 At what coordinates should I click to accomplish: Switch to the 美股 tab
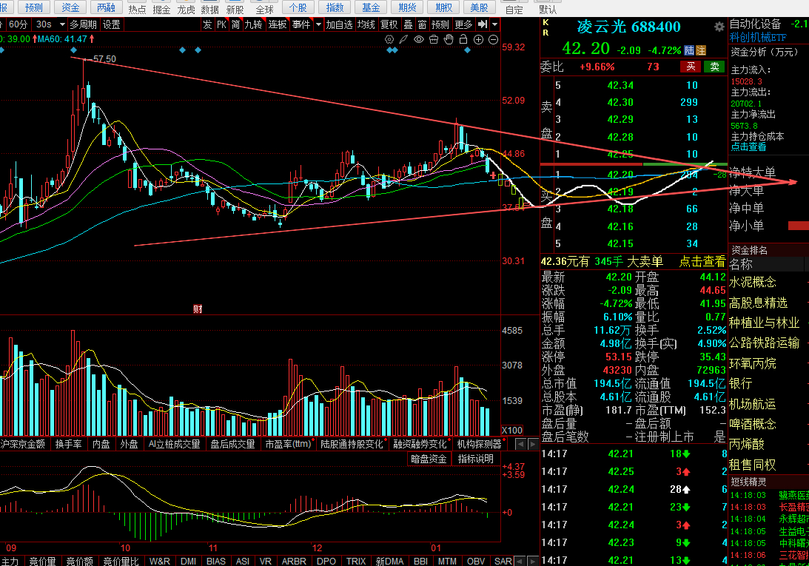(479, 7)
